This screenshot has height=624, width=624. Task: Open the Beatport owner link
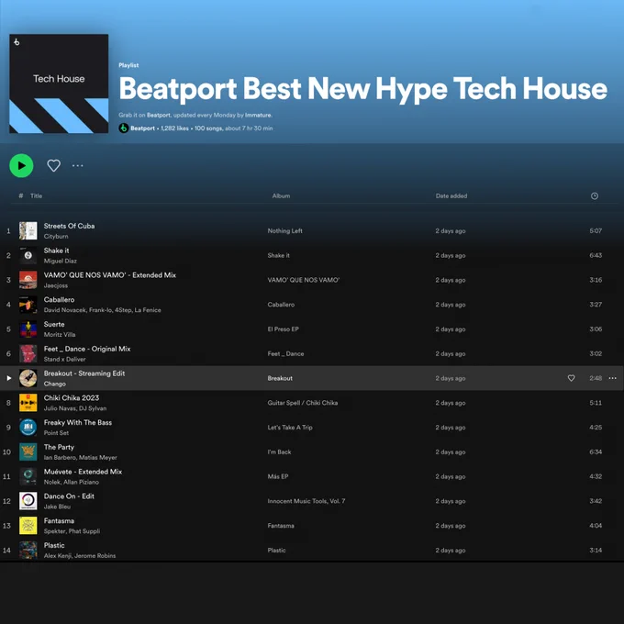tap(142, 128)
